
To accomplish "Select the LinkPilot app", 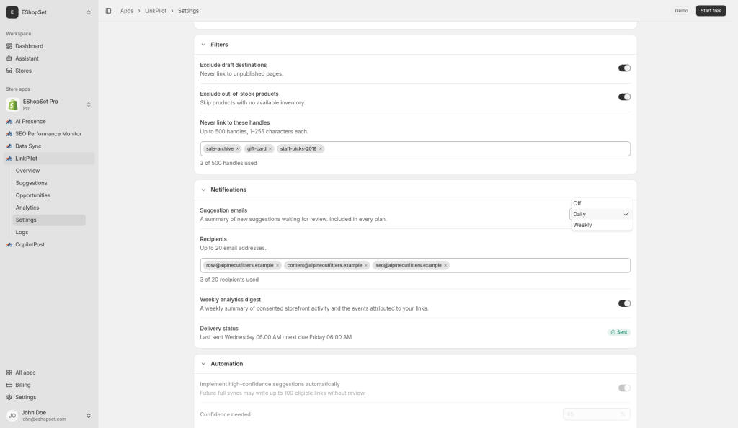I will pos(49,159).
